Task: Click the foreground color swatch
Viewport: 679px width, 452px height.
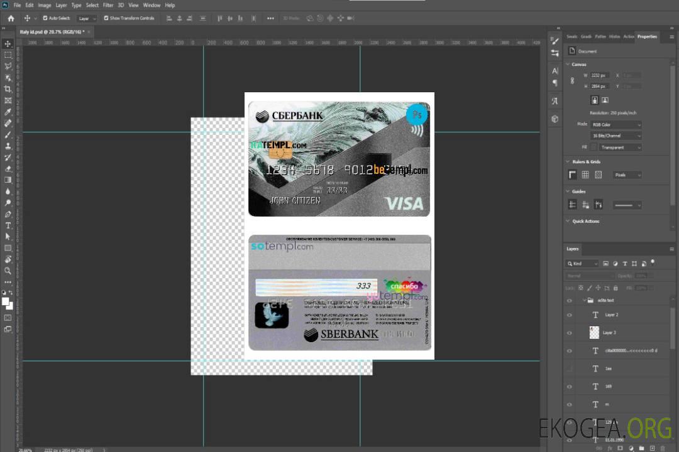Action: pos(6,302)
